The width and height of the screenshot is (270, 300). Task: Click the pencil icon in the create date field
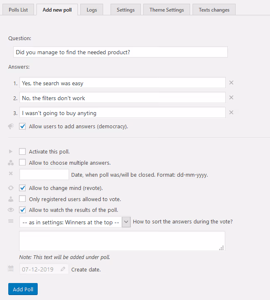coord(63,269)
